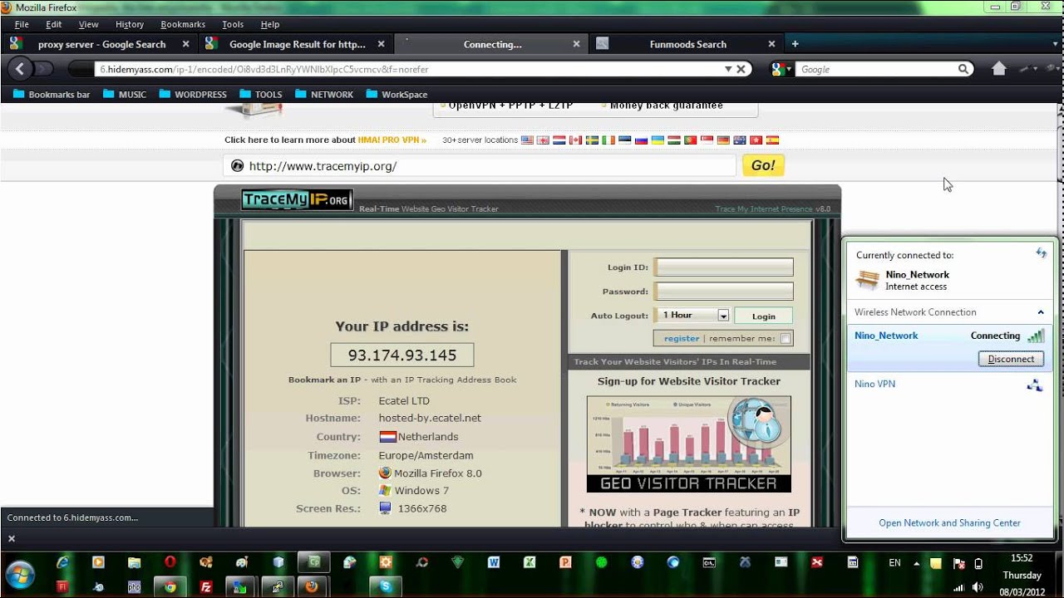Screen dimensions: 1064x598
Task: Click the search magnifier in Google box
Action: coord(963,69)
